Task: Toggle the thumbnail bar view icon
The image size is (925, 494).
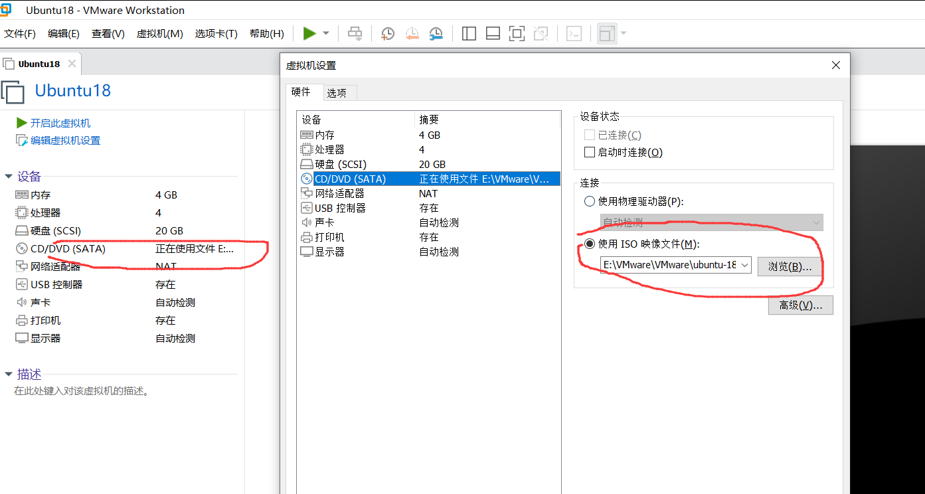Action: point(493,33)
